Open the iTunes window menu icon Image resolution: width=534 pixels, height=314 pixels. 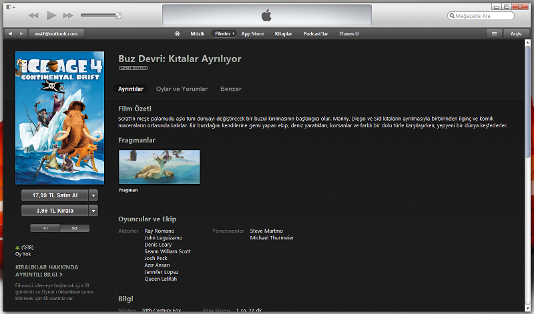point(11,7)
